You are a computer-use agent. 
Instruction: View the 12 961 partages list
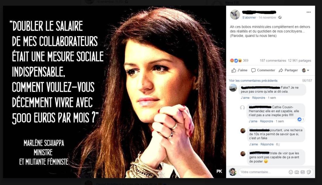[299, 60]
